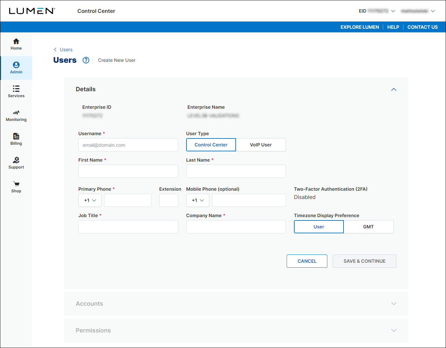Click the Job Title field
446x348 pixels.
tap(128, 227)
